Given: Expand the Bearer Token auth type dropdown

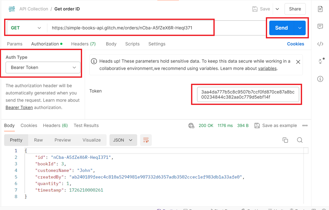Looking at the screenshot, I should [x=43, y=68].
